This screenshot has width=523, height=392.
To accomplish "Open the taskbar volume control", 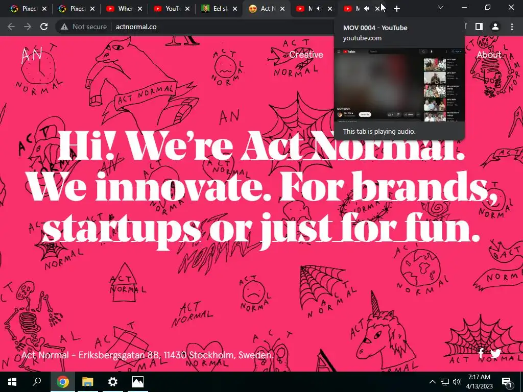I will tap(457, 382).
